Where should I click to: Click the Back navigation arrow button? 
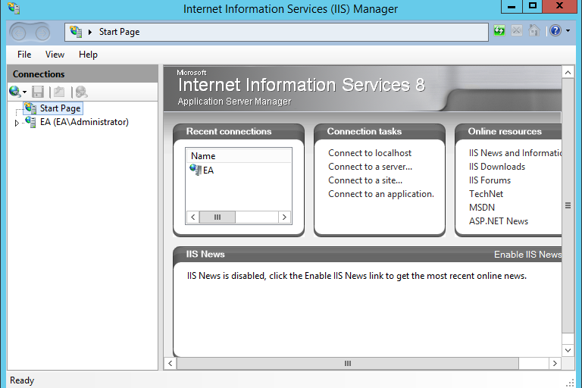[x=18, y=33]
